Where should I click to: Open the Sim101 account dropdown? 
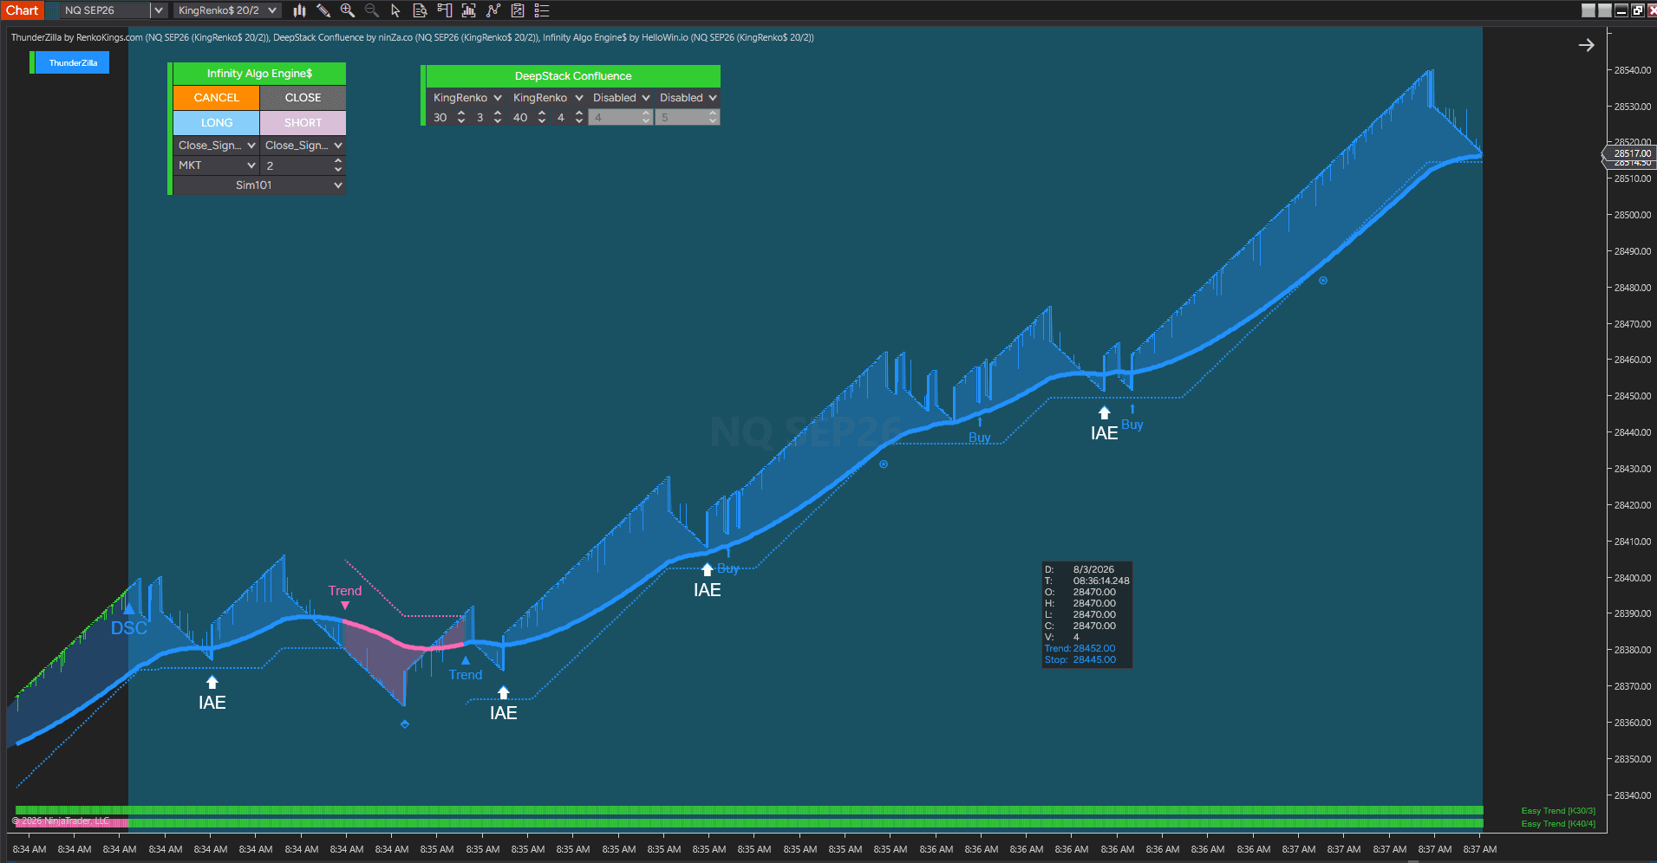tap(259, 185)
